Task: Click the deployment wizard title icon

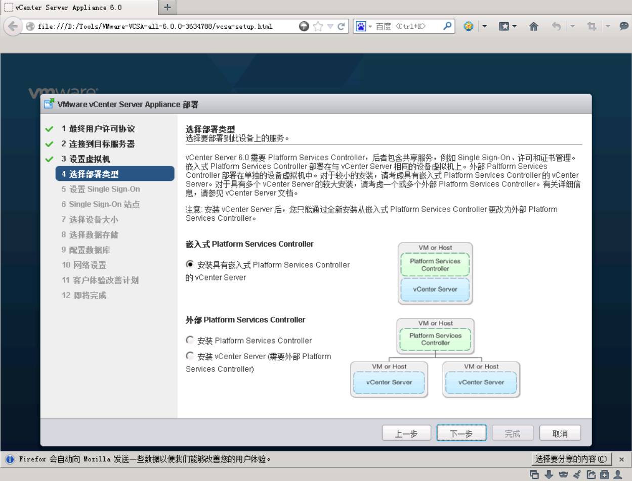Action: (49, 104)
